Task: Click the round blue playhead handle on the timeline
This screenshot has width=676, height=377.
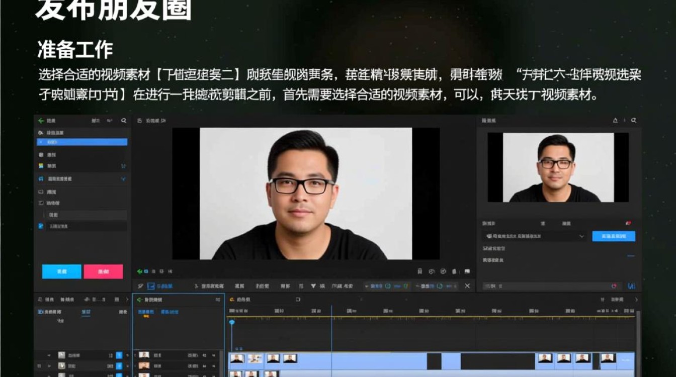Action: pos(232,322)
